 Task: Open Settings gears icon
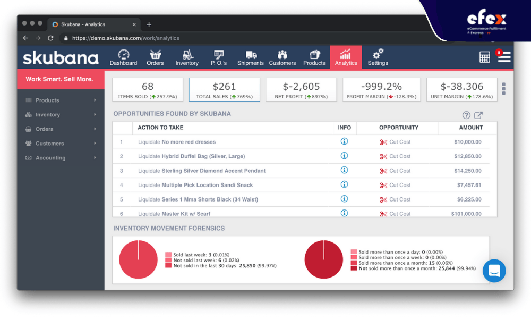point(378,54)
